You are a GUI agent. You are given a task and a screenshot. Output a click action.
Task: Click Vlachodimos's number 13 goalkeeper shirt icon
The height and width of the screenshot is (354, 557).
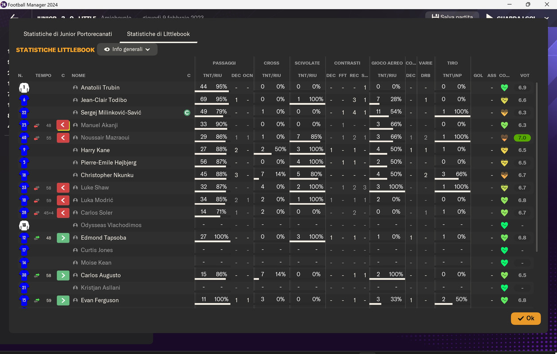point(24,225)
